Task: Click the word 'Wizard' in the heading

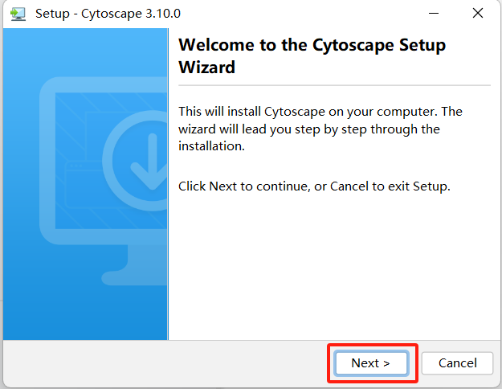Action: point(206,68)
